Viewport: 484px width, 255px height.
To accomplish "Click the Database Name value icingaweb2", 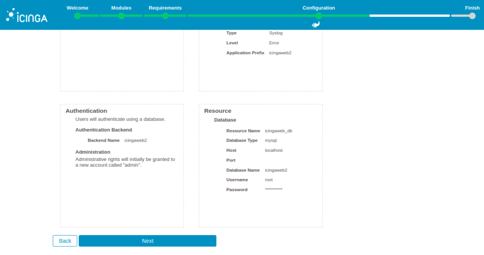I will pyautogui.click(x=276, y=170).
